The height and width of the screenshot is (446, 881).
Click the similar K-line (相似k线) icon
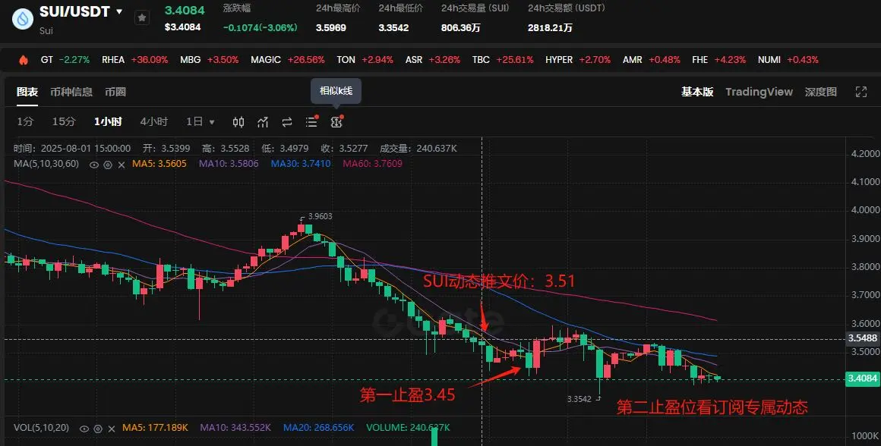(336, 121)
